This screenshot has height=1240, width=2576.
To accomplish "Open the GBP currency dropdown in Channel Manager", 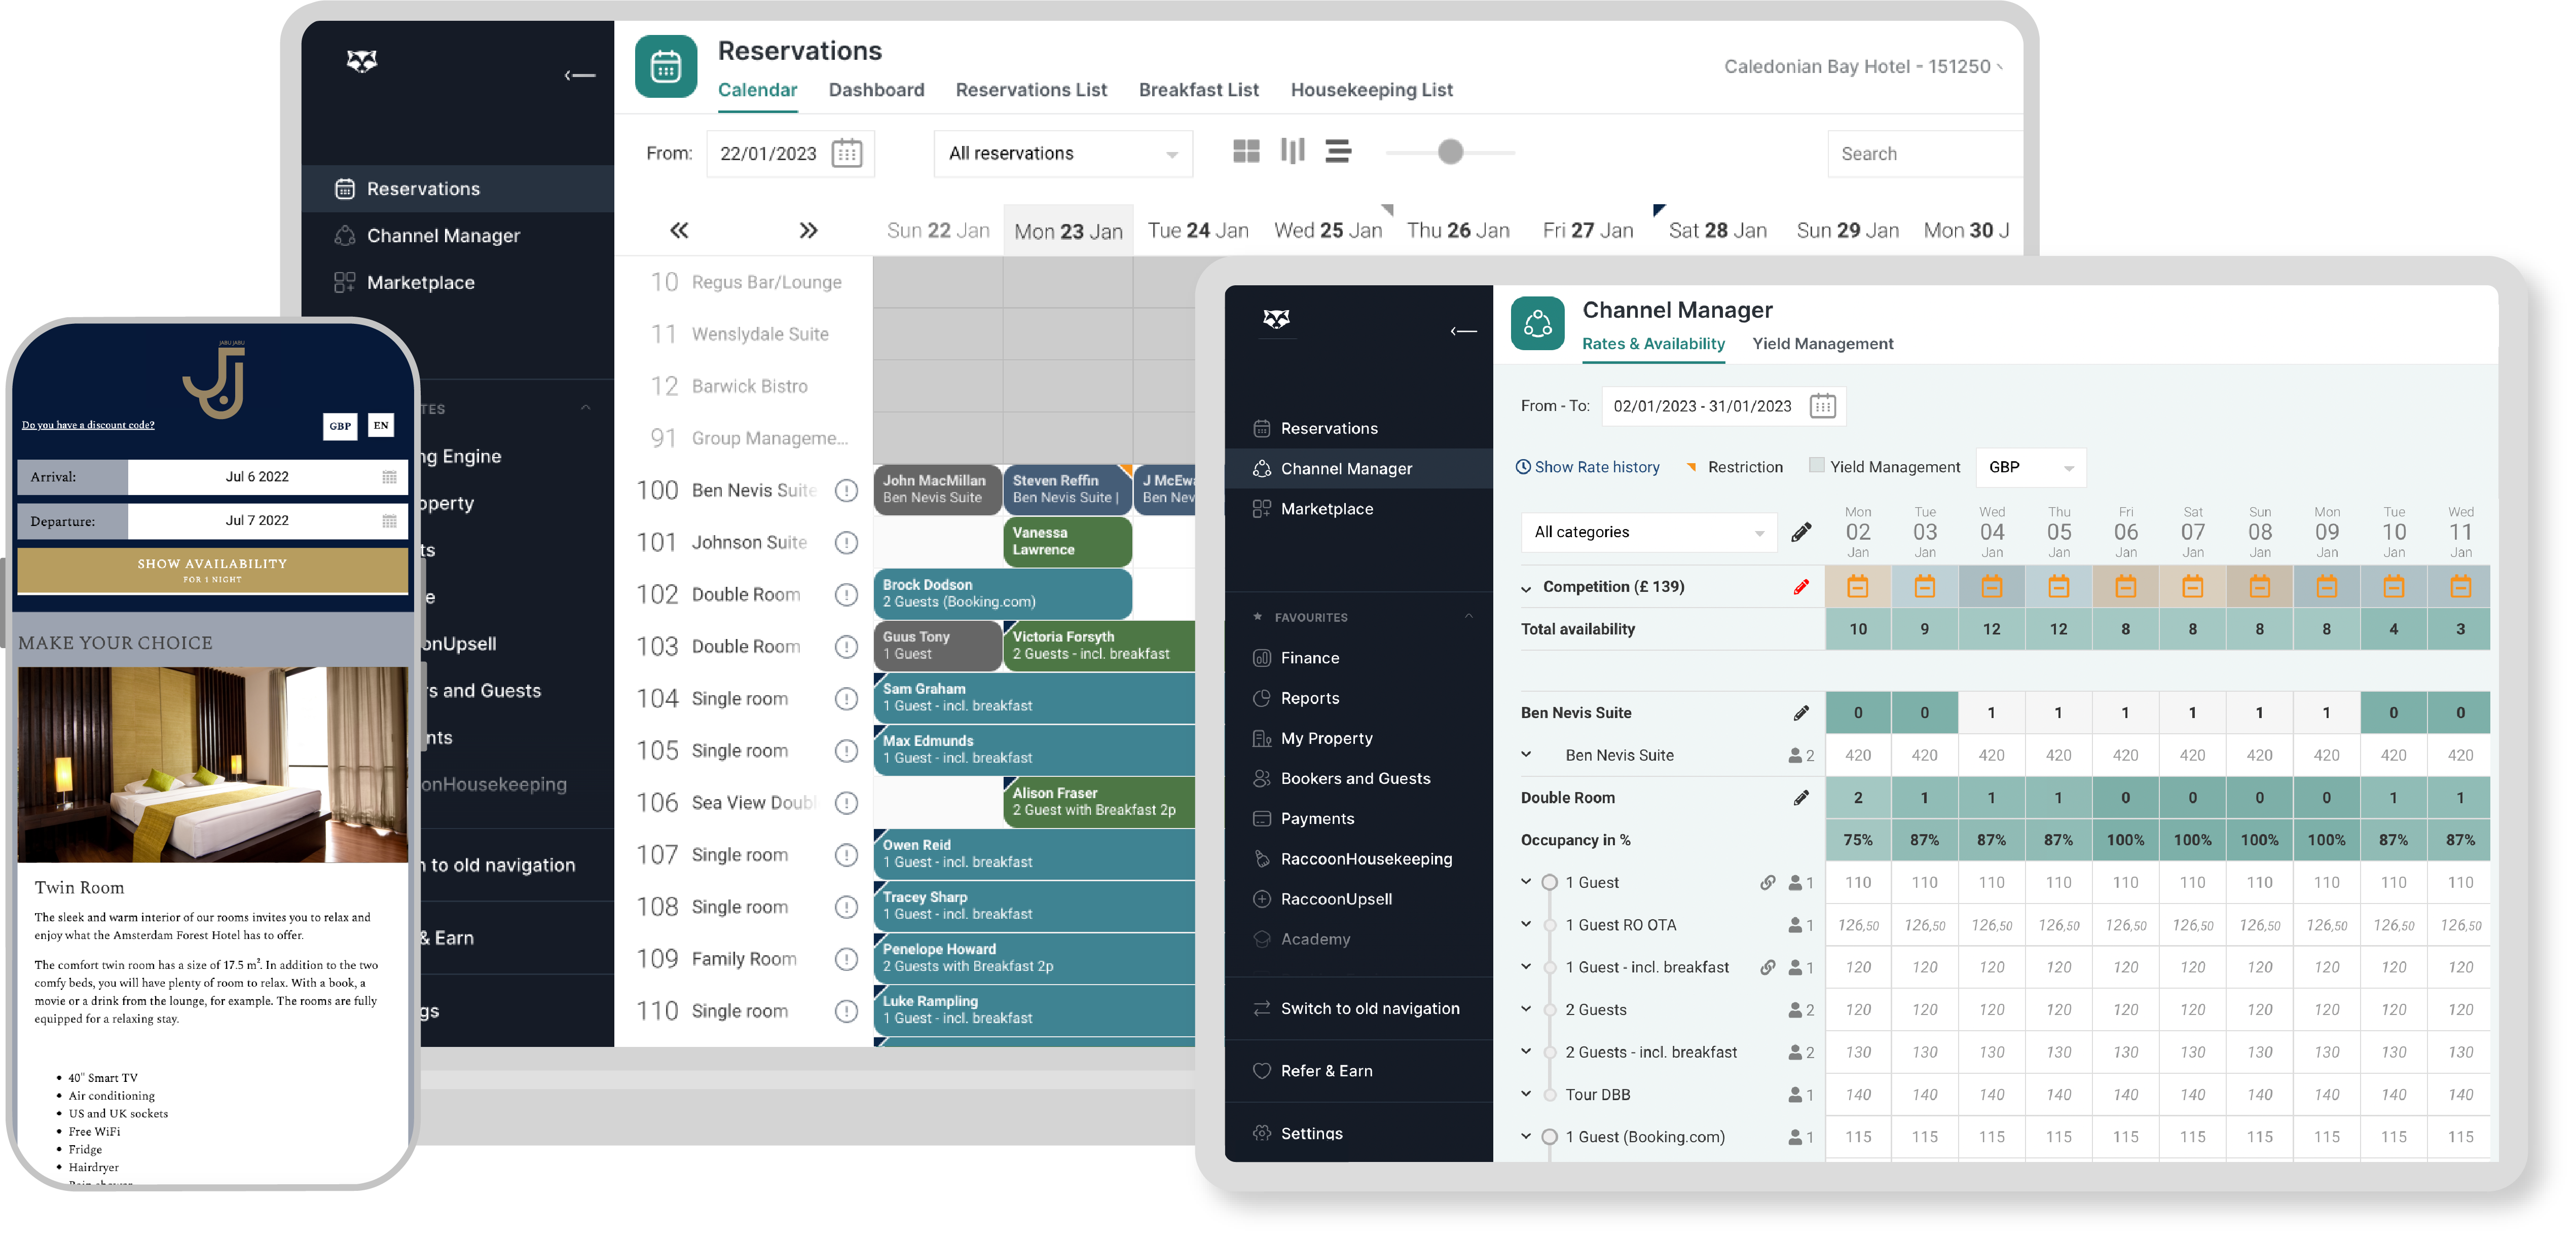I will (2030, 467).
